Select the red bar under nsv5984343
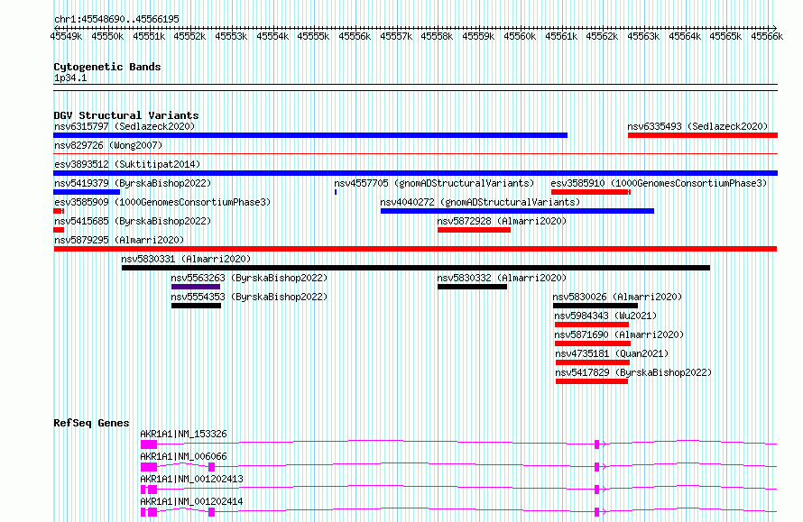 (592, 325)
